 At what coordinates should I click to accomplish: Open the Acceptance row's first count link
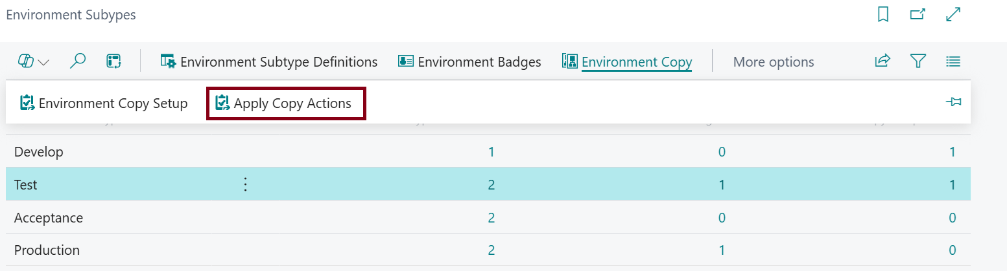(491, 218)
